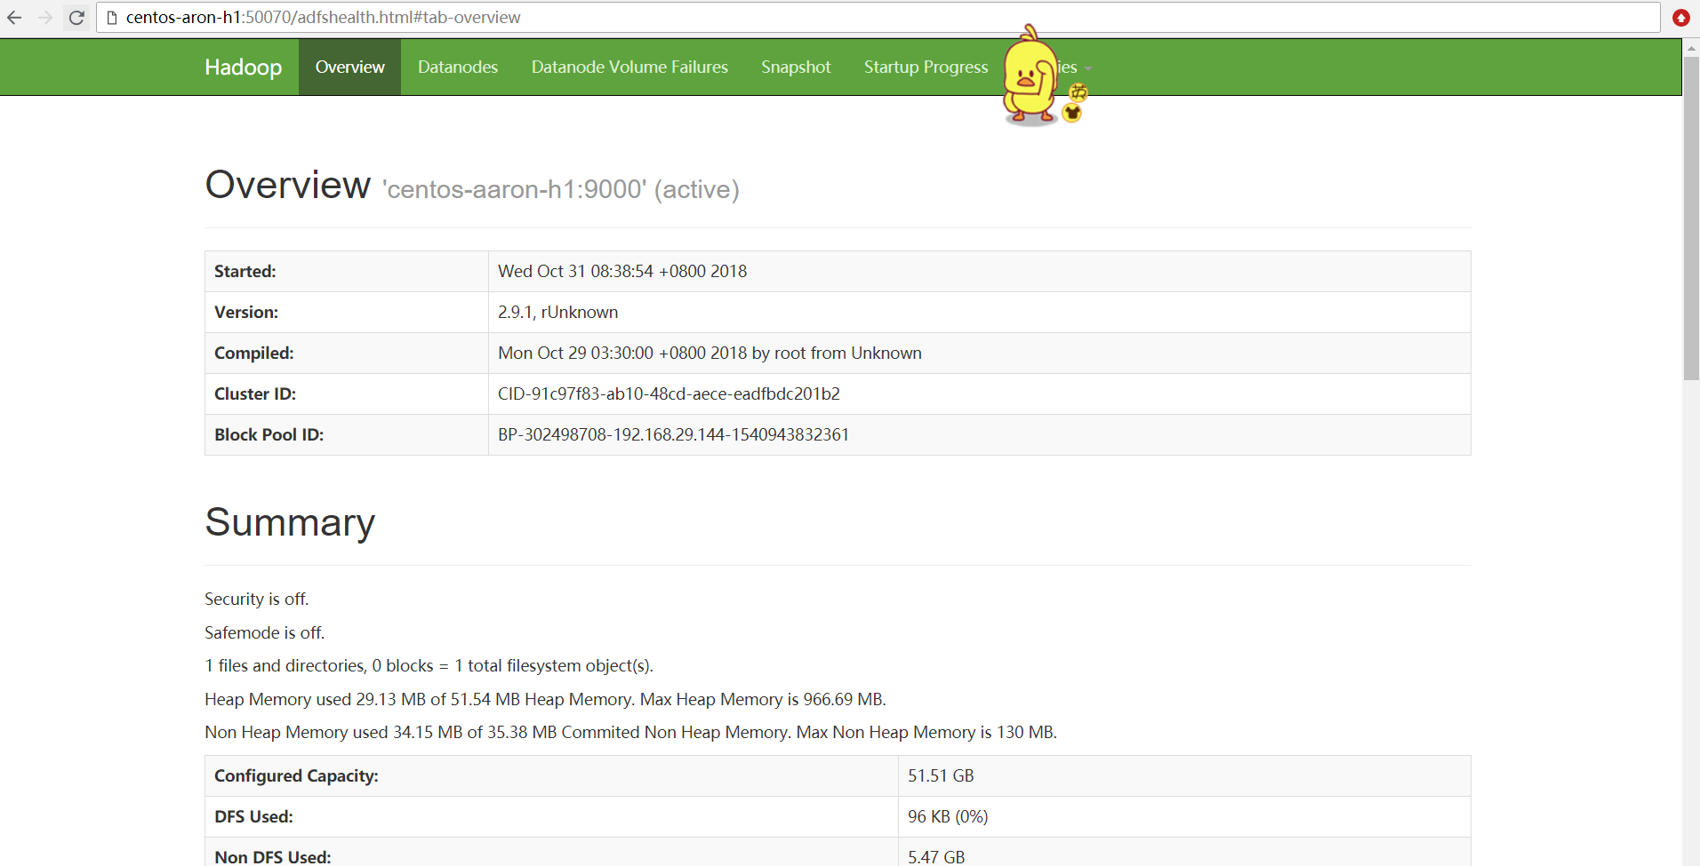The image size is (1700, 866).
Task: Click the 'Configured Capacity:' label
Action: [296, 776]
